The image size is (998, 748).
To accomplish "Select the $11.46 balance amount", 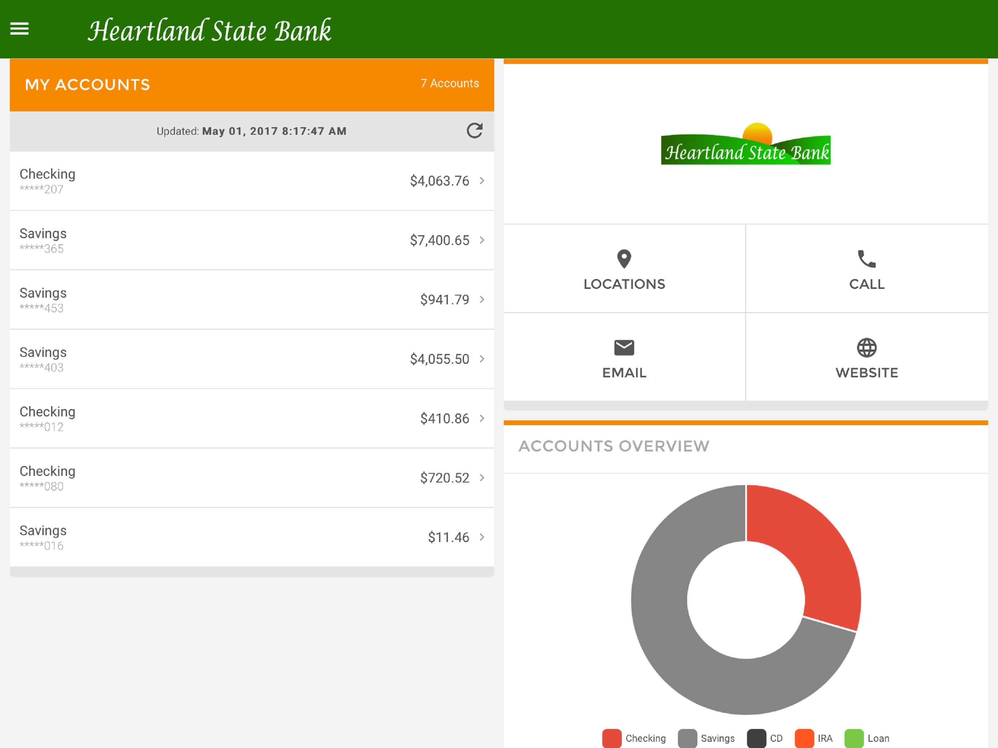I will [449, 537].
